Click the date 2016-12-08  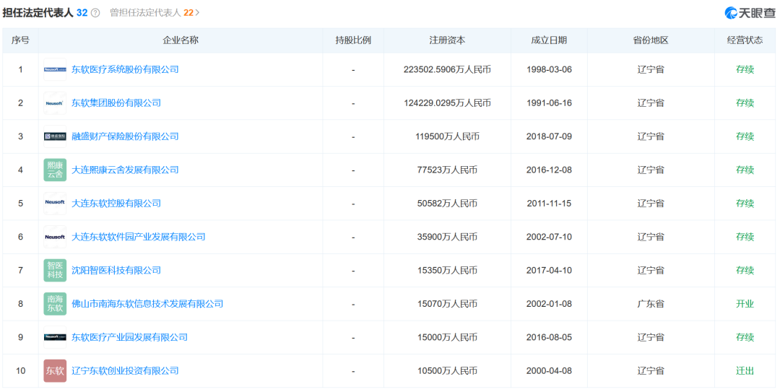click(549, 170)
